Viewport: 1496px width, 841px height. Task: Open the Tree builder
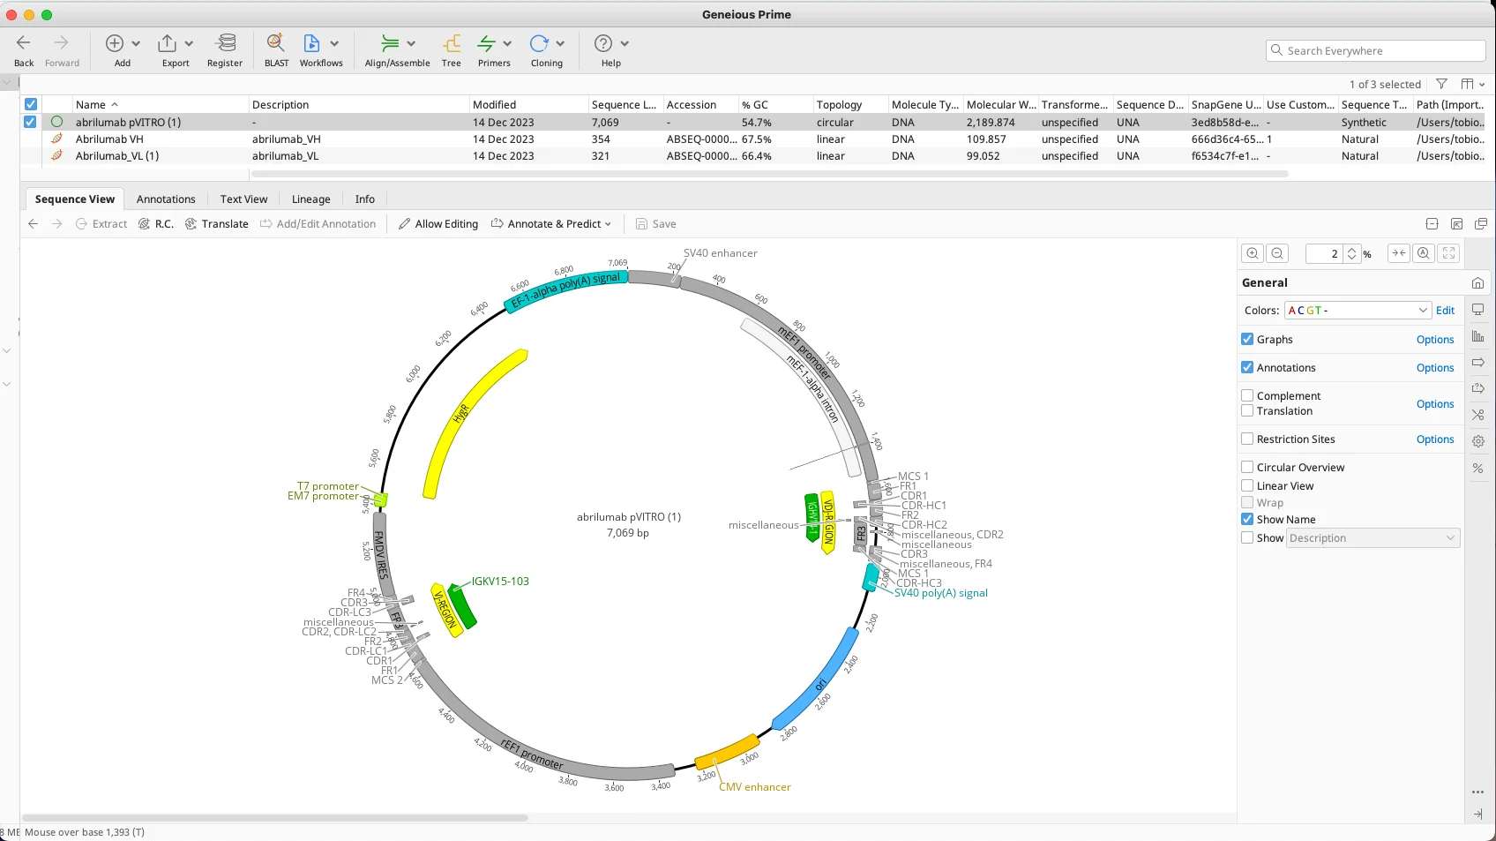(451, 50)
